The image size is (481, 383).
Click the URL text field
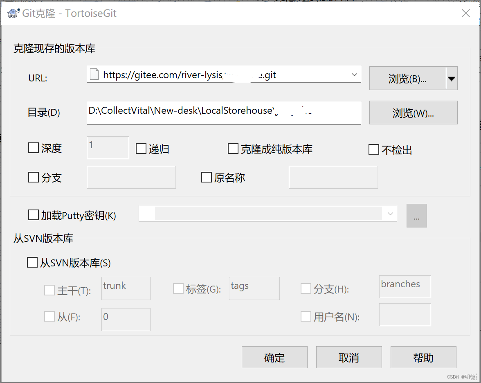tap(224, 74)
